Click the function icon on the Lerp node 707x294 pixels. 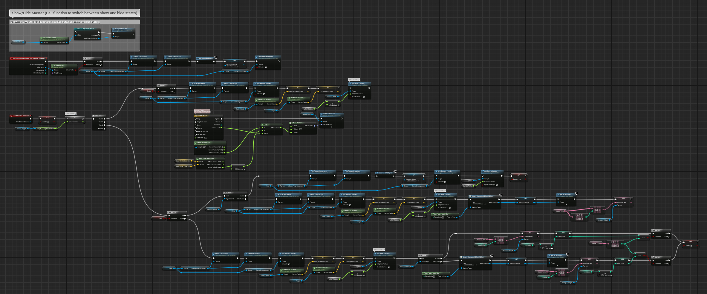(262, 124)
